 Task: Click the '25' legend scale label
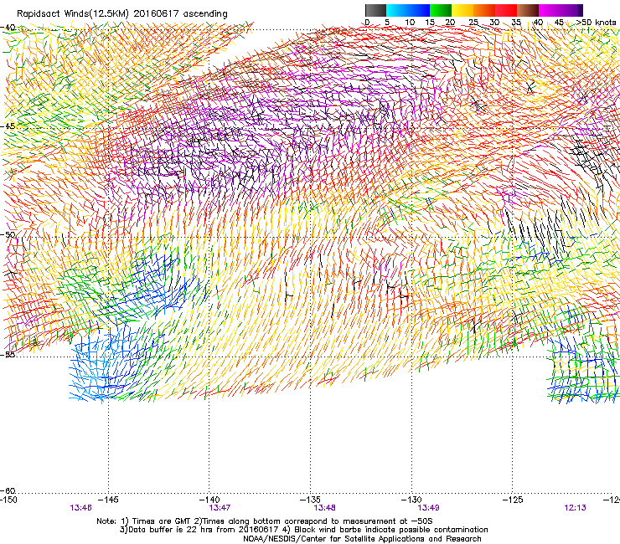click(x=473, y=22)
